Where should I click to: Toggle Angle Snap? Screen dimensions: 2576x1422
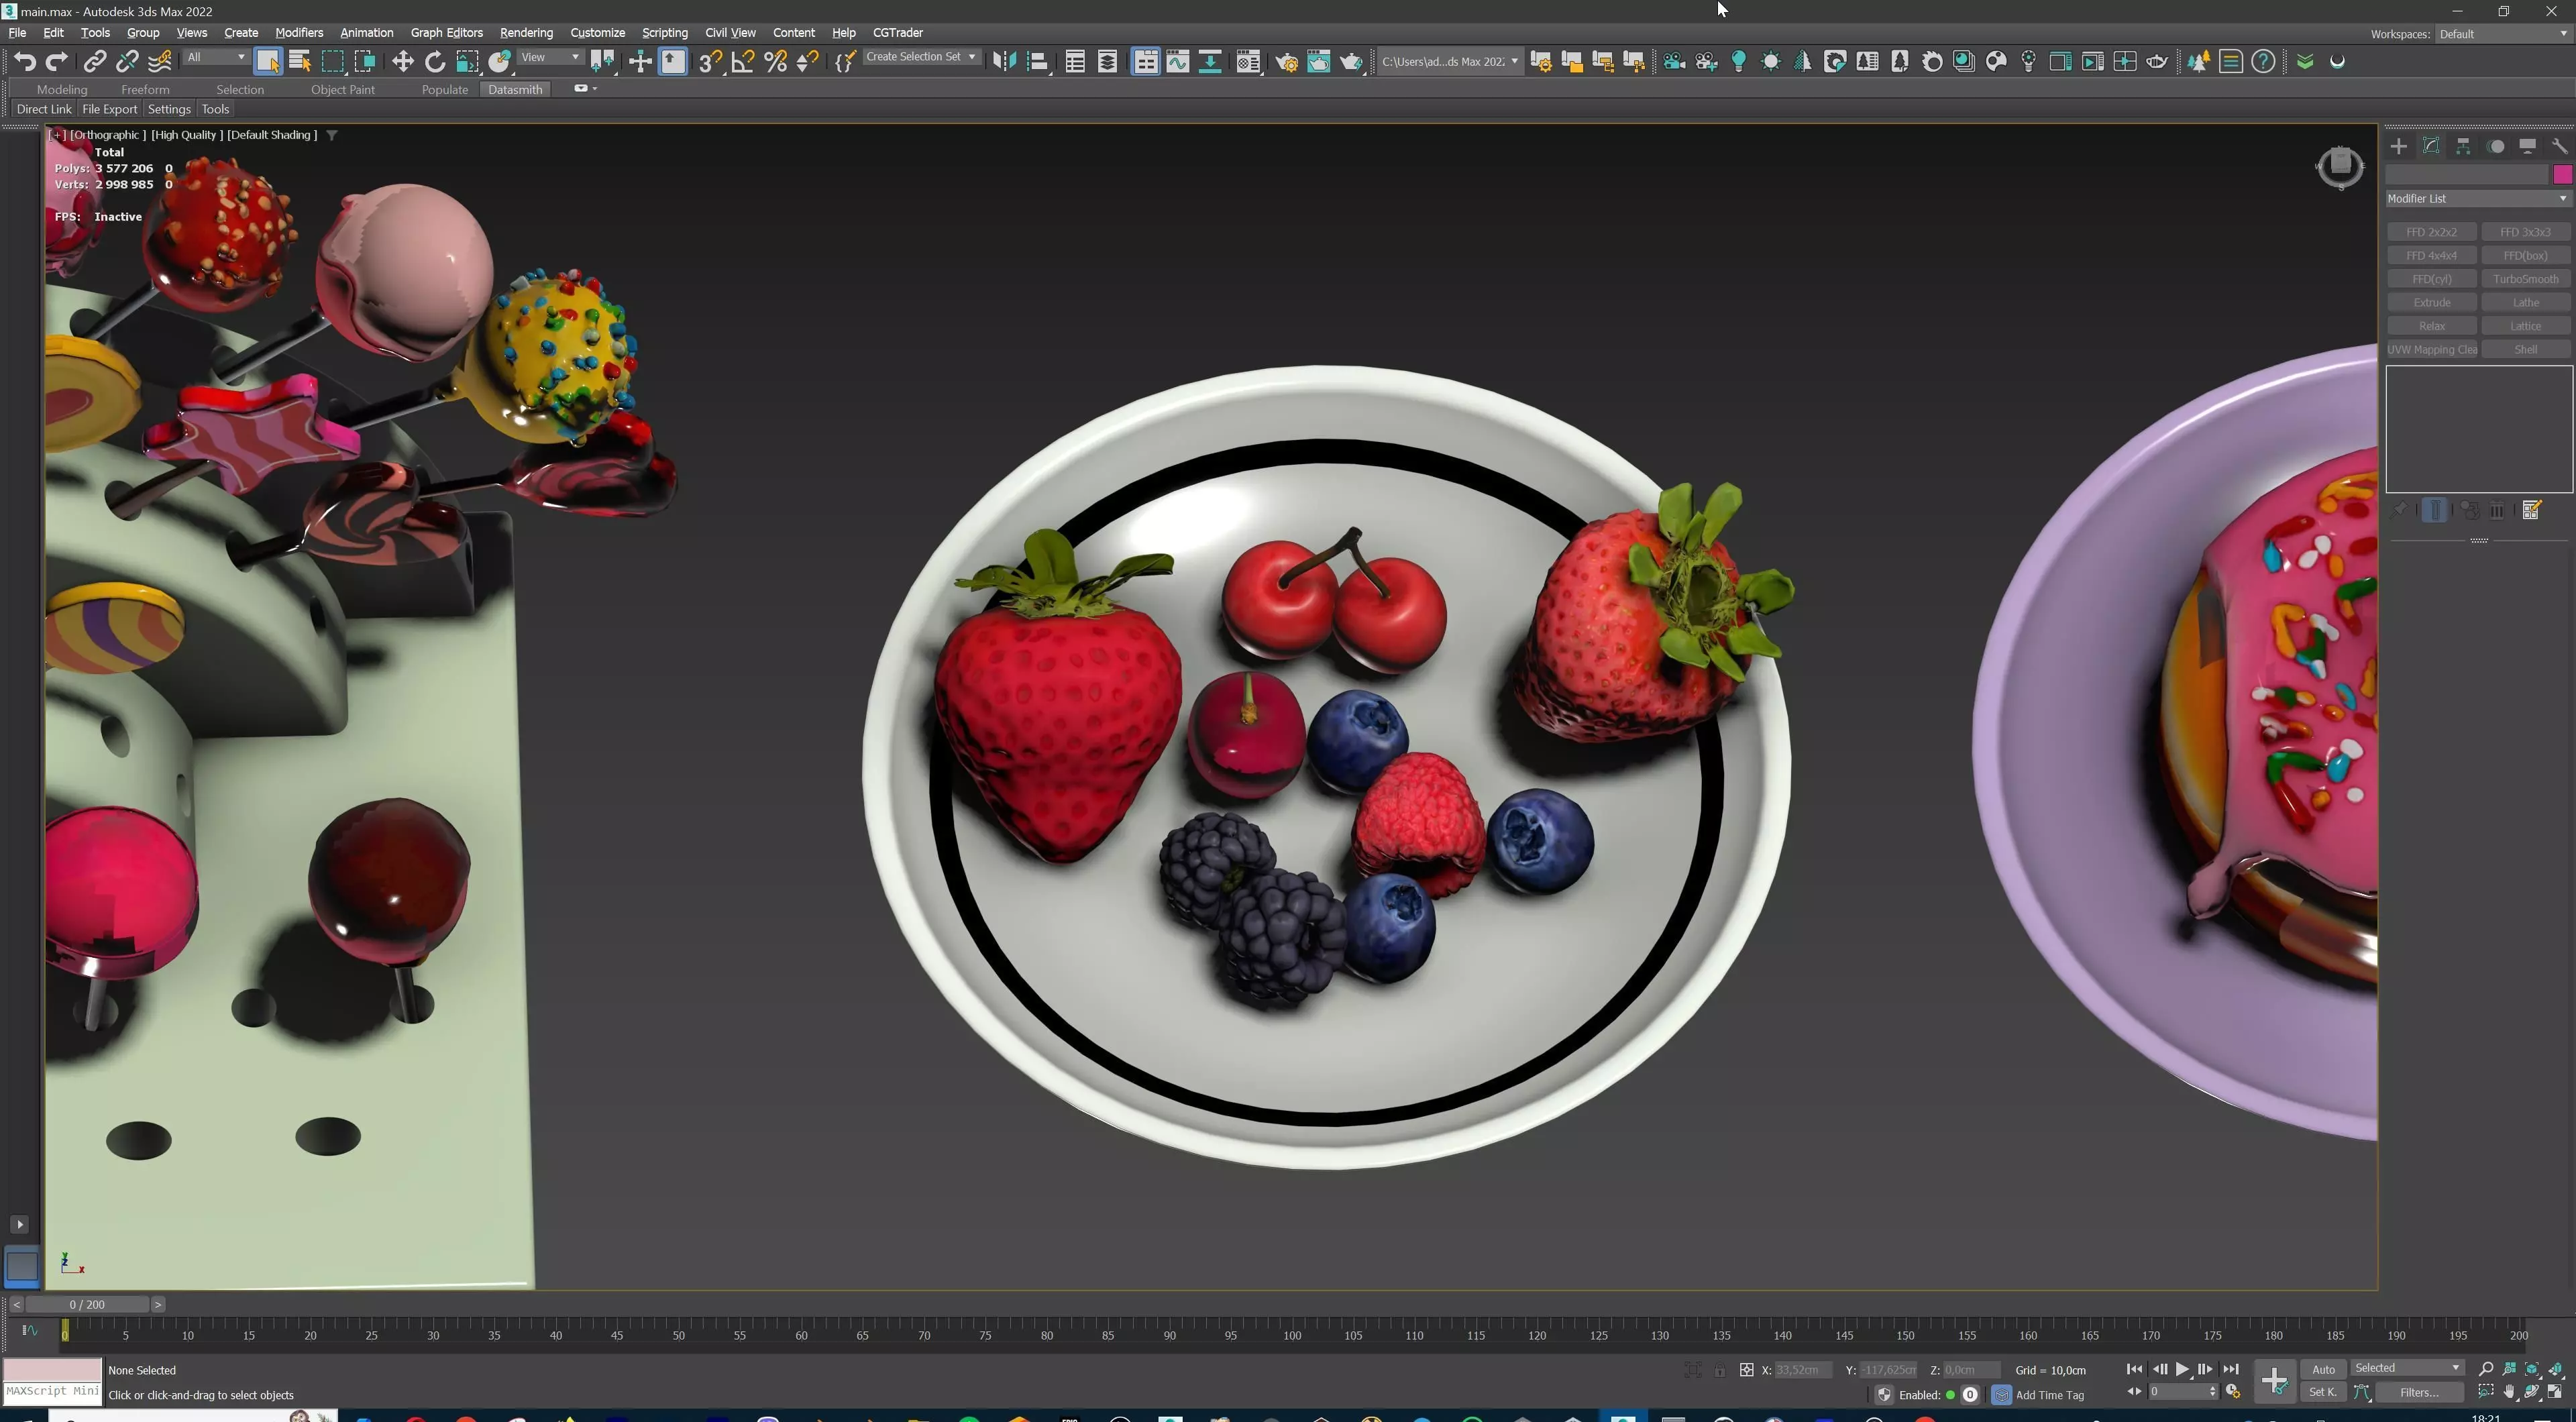click(743, 62)
